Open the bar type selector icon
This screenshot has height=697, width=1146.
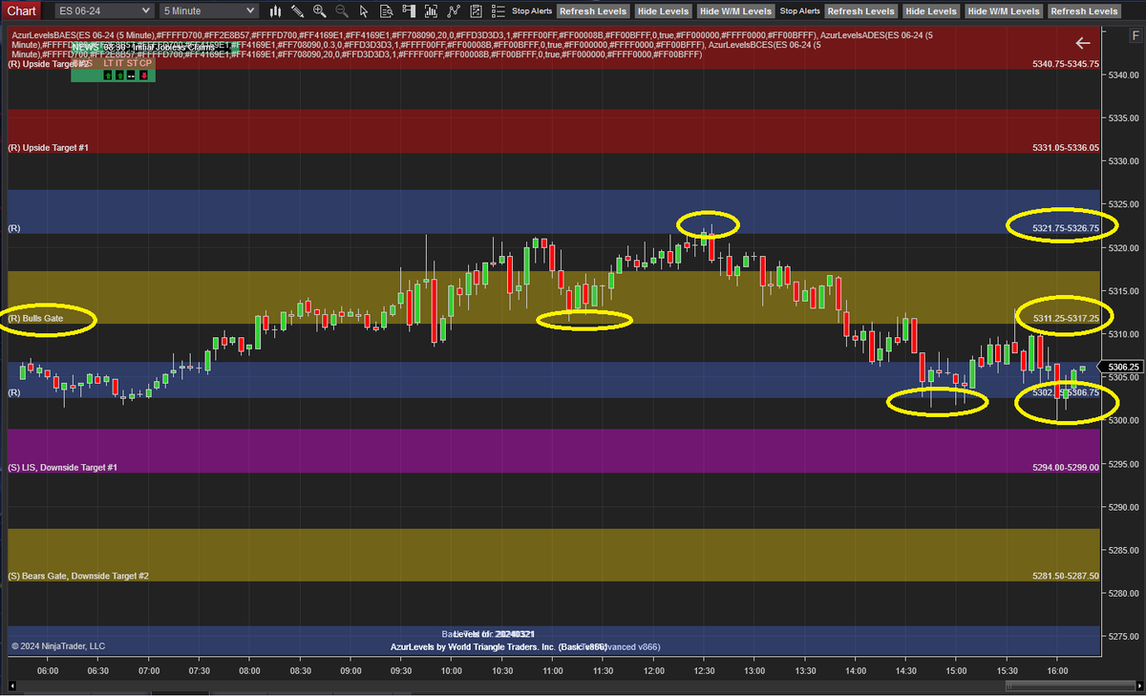[x=275, y=11]
